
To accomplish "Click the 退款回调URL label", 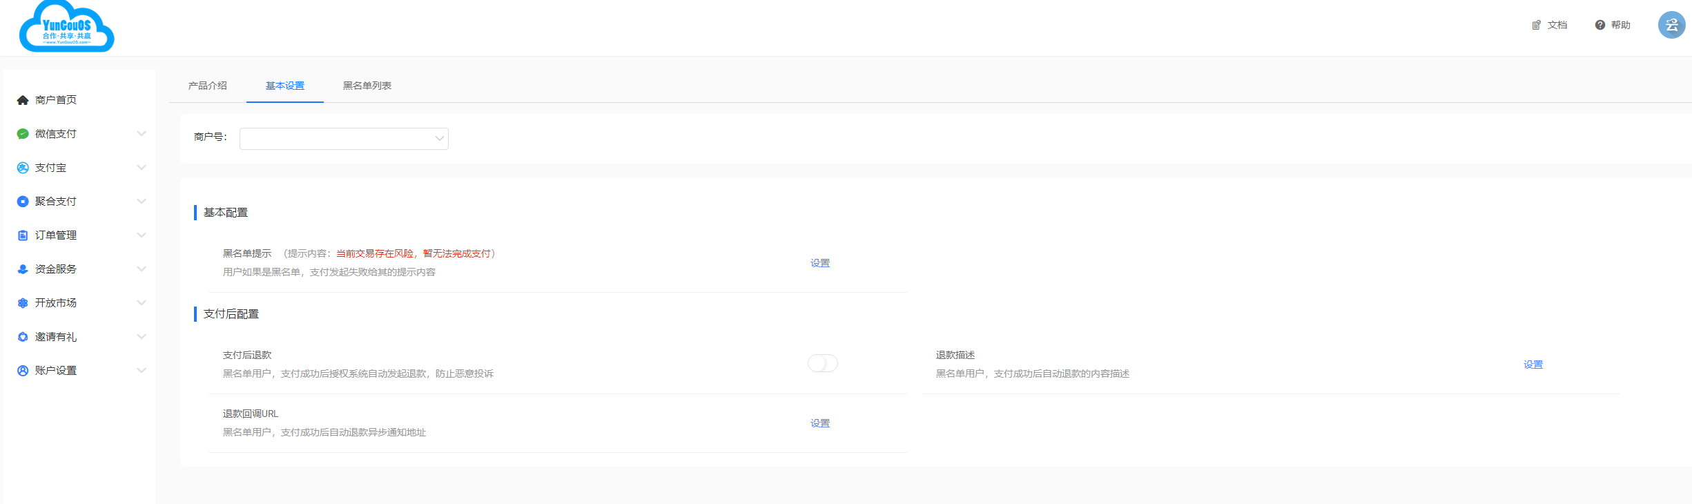I will click(x=251, y=414).
